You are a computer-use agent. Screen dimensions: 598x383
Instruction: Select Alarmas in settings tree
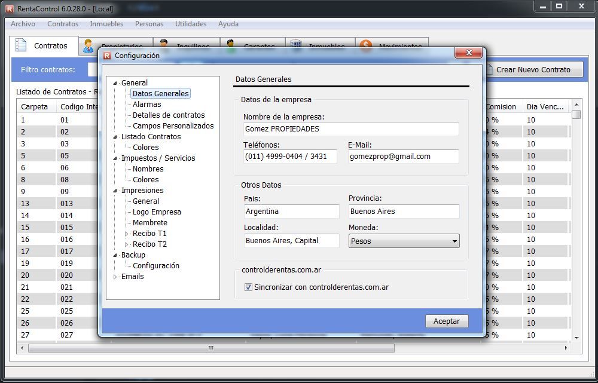(x=147, y=104)
